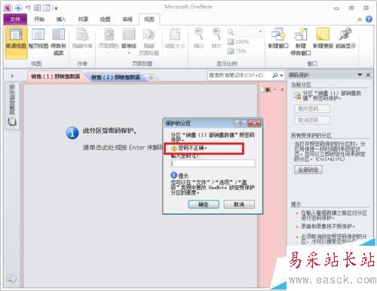Open the new page dropdown arrow

[x=275, y=90]
